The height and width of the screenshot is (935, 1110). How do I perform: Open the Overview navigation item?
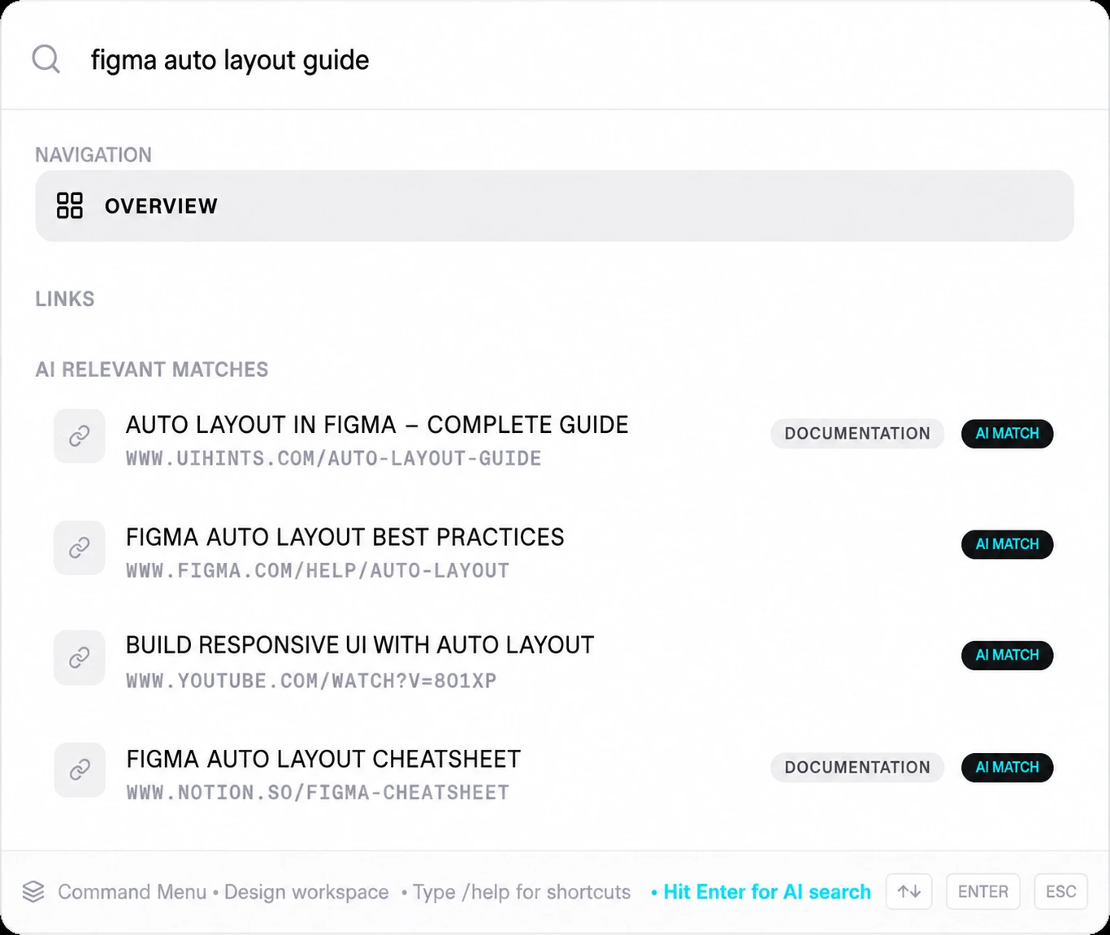point(554,206)
